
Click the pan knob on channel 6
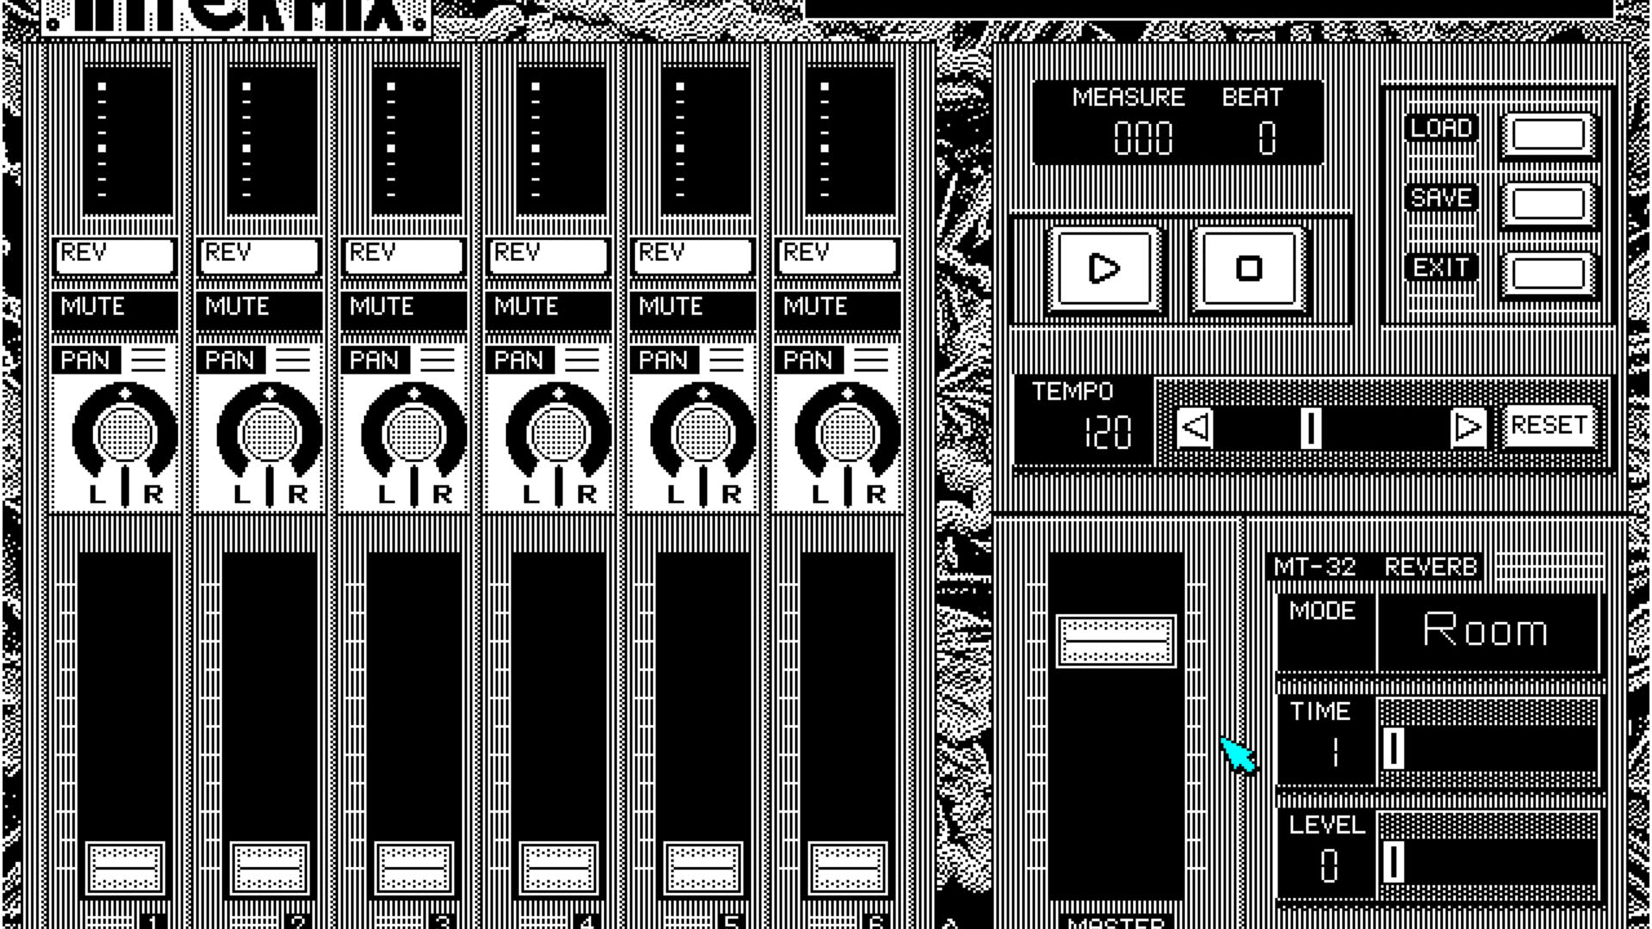point(848,434)
